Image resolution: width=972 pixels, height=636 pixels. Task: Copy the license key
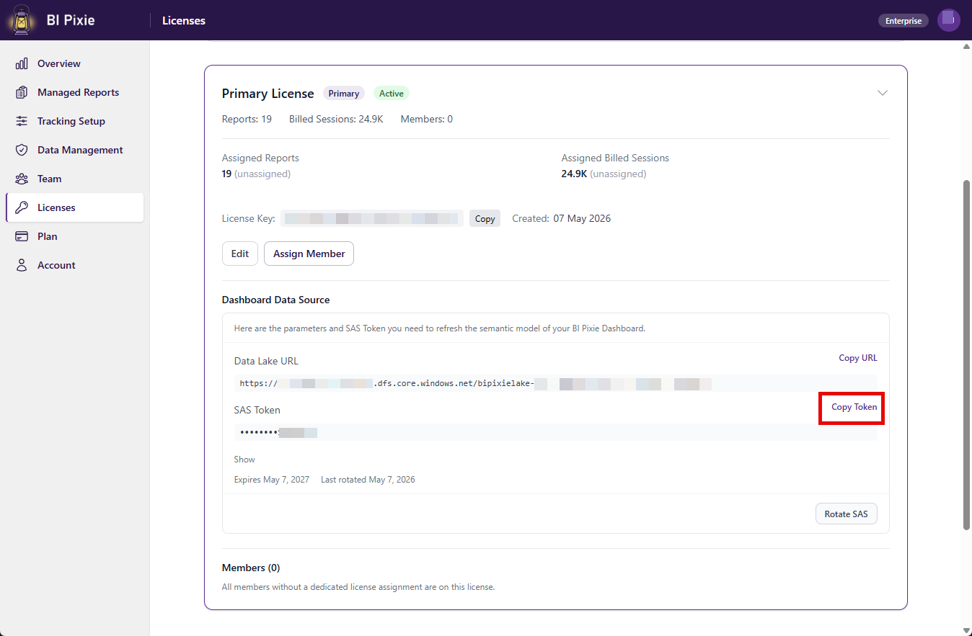(485, 218)
